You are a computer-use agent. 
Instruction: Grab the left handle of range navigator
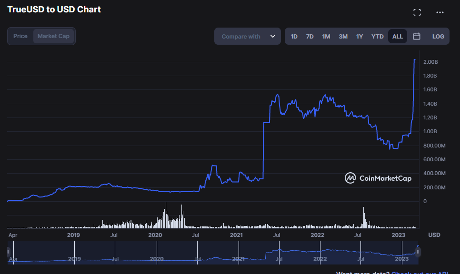[x=8, y=252]
